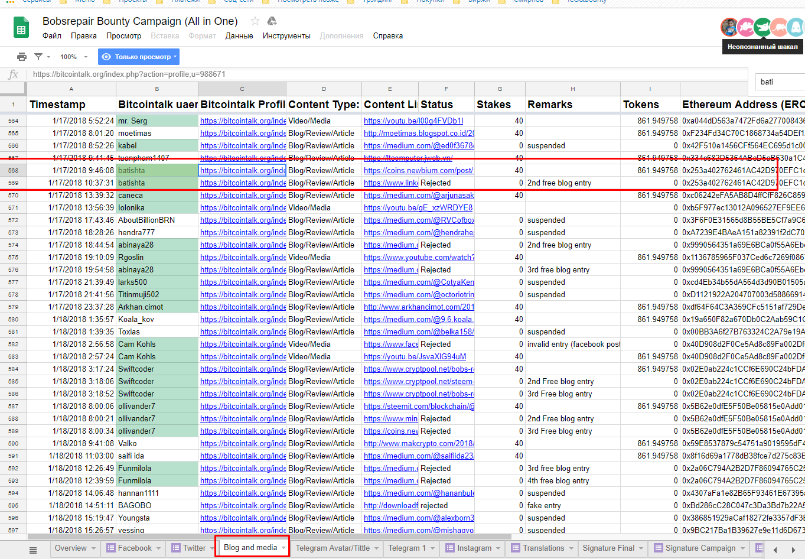The height and width of the screenshot is (559, 805).
Task: Select the Stakes header cell
Action: [500, 105]
